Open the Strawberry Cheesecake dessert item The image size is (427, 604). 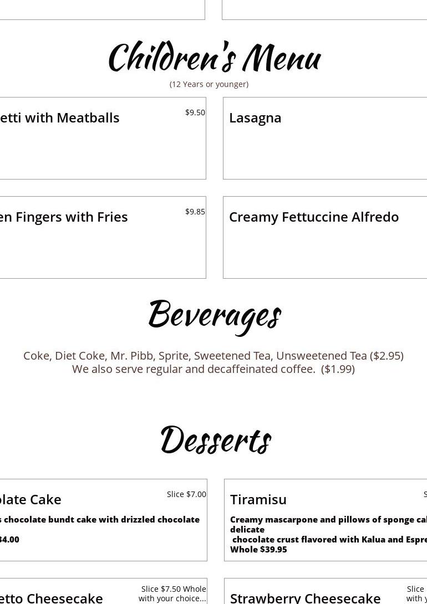(305, 598)
